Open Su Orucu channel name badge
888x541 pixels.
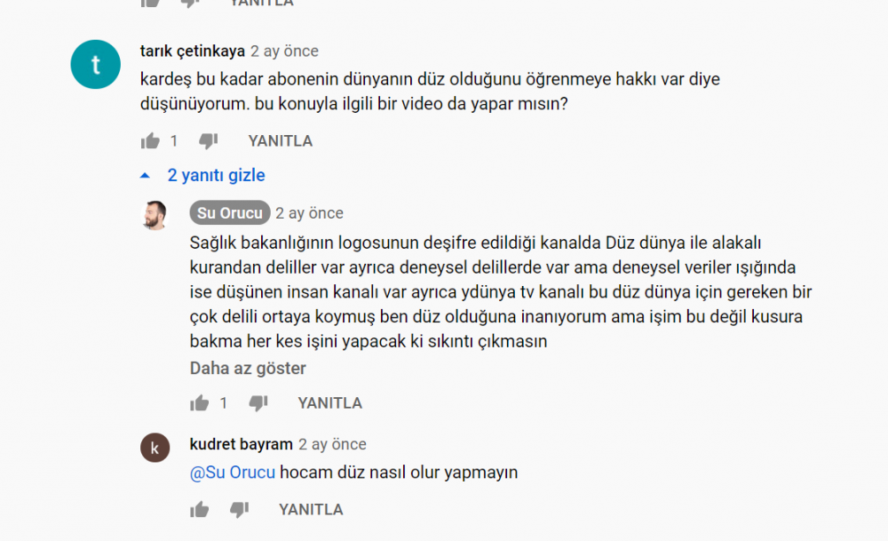pyautogui.click(x=230, y=212)
